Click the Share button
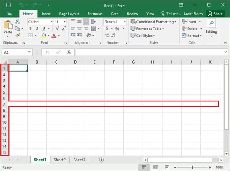The width and height of the screenshot is (230, 171). [215, 14]
